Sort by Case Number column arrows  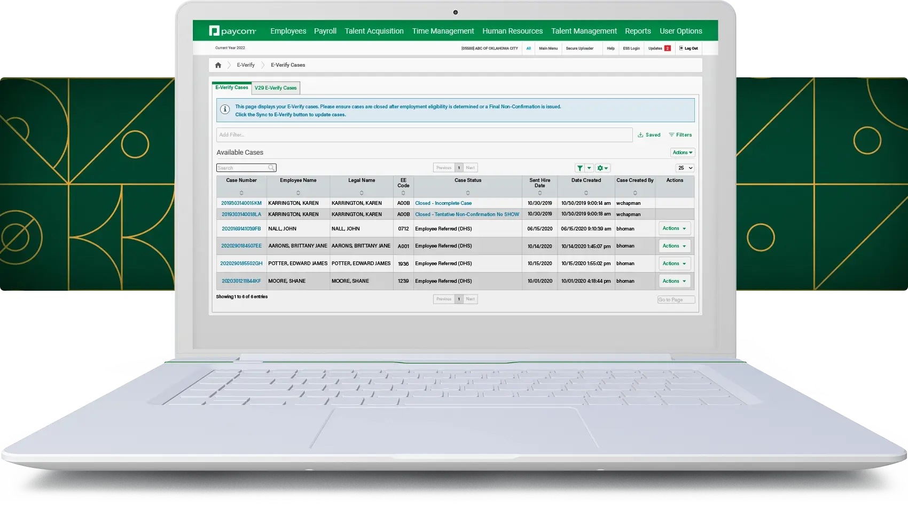click(x=241, y=193)
